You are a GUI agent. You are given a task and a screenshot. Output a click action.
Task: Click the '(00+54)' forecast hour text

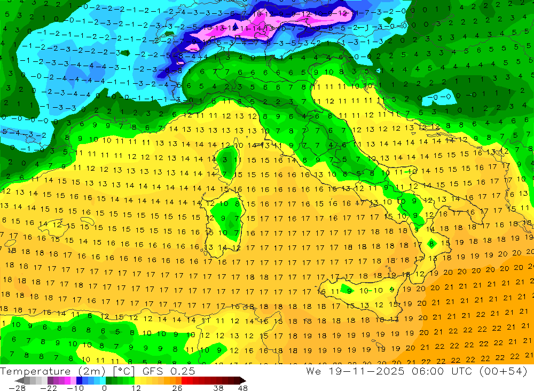pos(503,371)
